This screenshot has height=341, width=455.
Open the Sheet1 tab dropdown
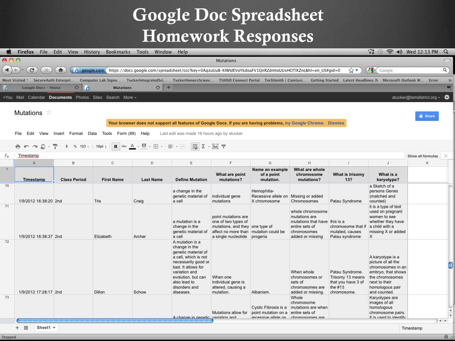(54, 328)
